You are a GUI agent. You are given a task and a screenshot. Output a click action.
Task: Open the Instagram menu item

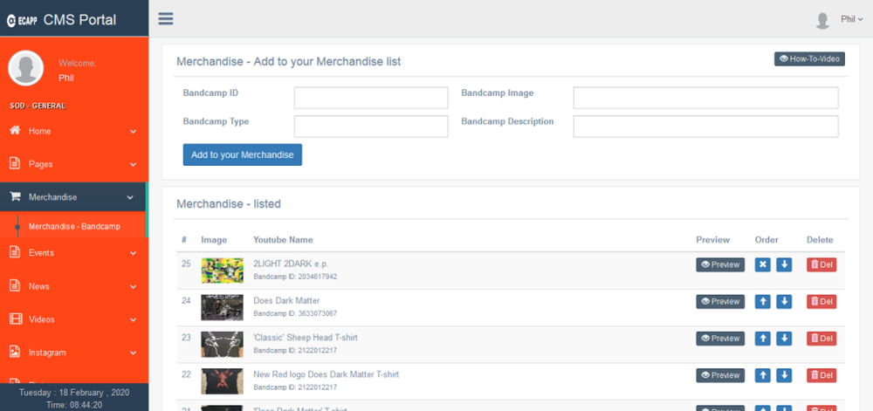[73, 353]
